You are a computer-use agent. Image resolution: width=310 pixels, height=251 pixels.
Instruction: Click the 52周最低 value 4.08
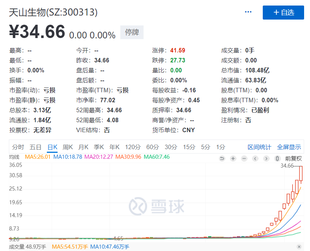click(x=113, y=120)
